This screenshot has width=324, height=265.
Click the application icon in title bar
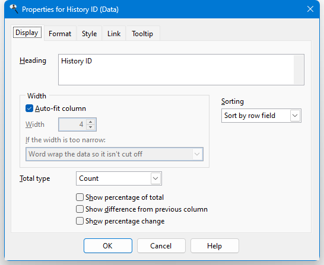tap(14, 9)
